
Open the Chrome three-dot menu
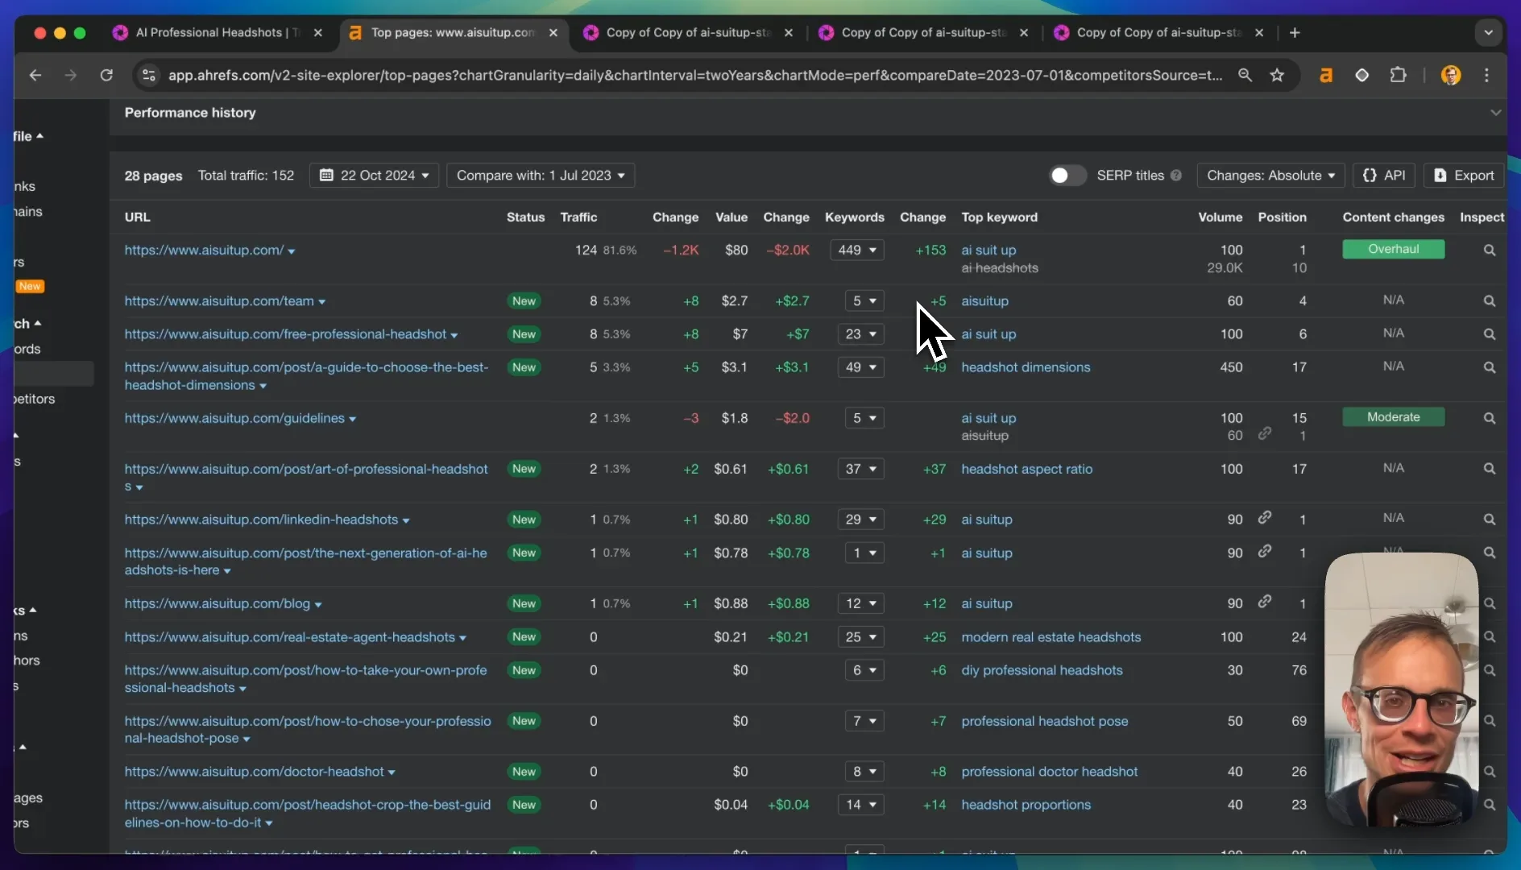point(1487,75)
